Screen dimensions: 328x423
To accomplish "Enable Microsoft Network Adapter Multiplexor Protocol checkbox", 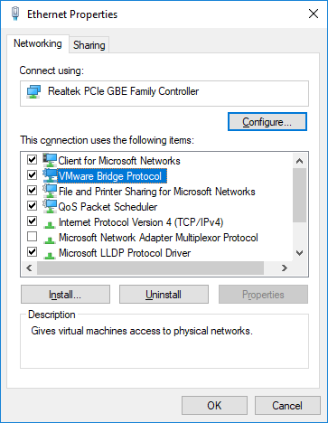I will click(32, 237).
